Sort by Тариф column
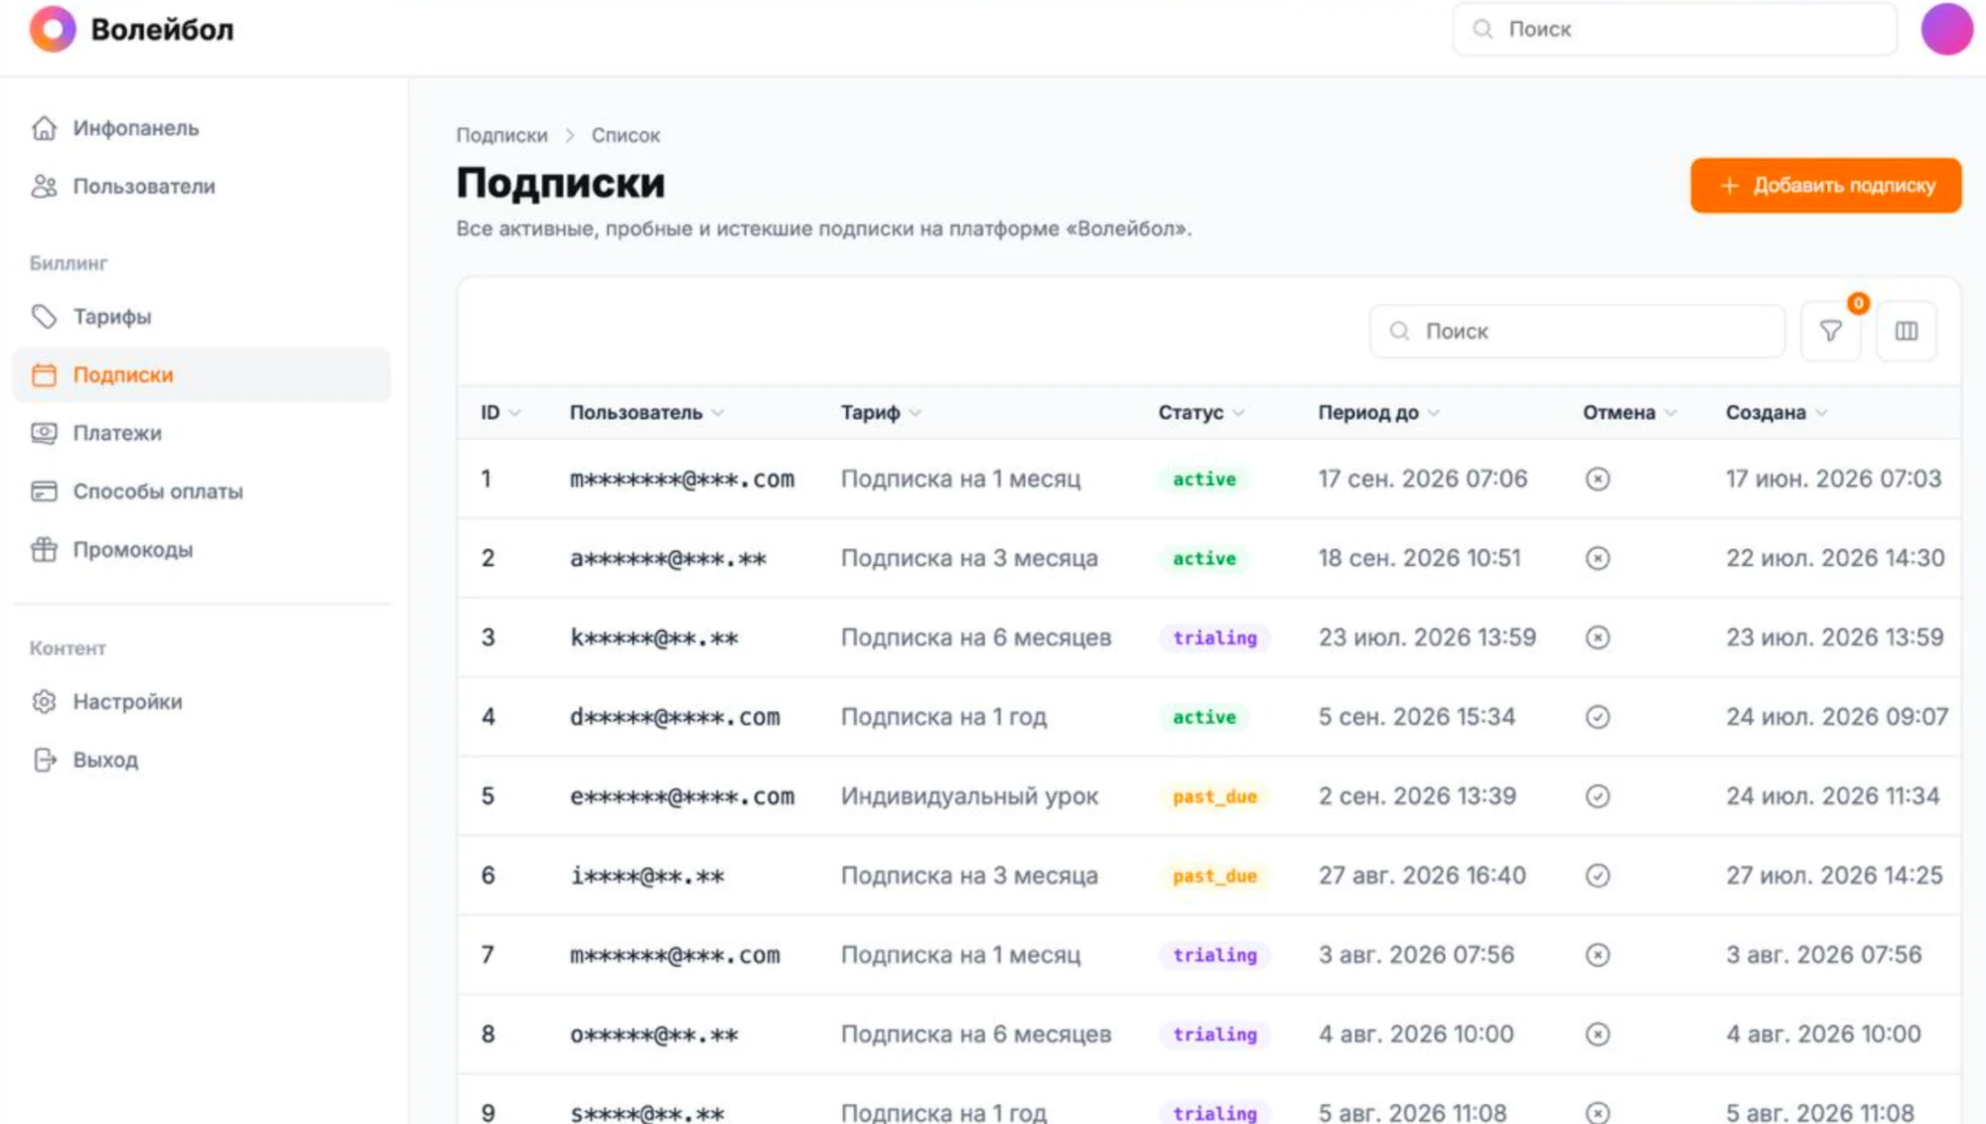Image resolution: width=1986 pixels, height=1124 pixels. click(881, 413)
